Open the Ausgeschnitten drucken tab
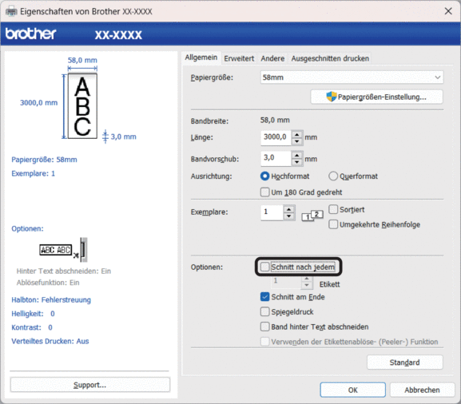 coord(330,58)
